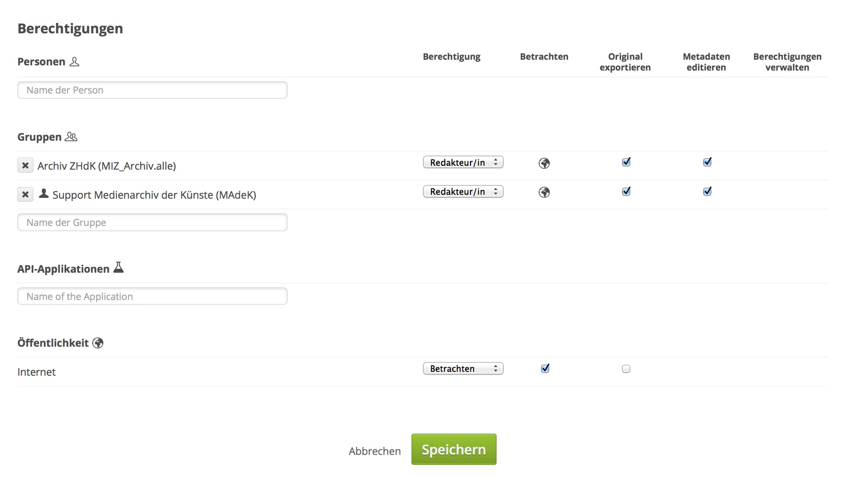The image size is (843, 477).
Task: Click person icon beside Personen heading
Action: [75, 61]
